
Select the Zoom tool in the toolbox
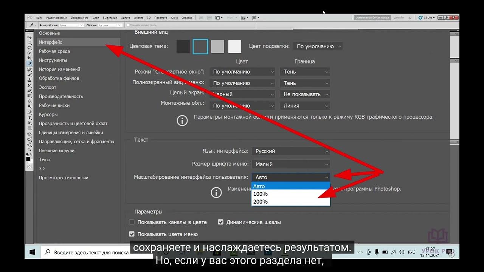pyautogui.click(x=29, y=150)
